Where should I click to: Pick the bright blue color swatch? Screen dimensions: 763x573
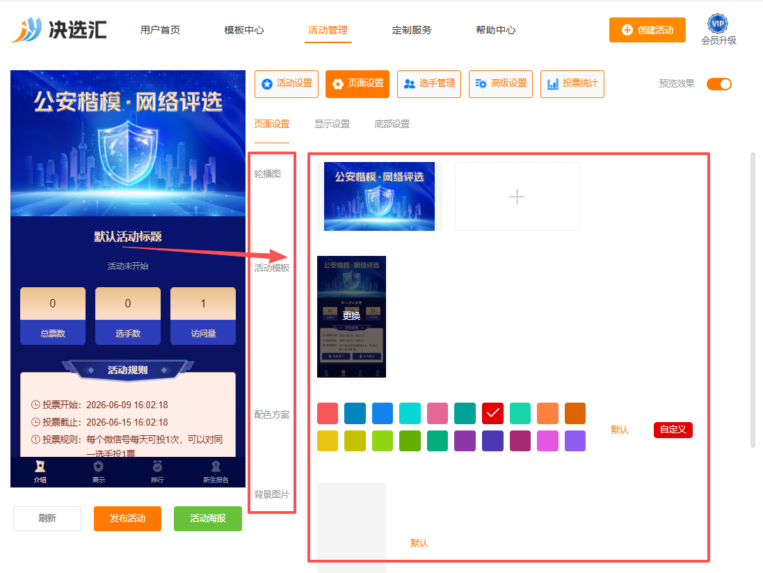click(x=383, y=414)
